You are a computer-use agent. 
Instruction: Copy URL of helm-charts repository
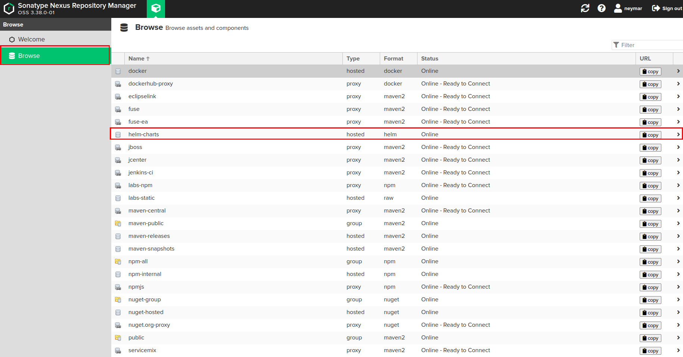click(650, 135)
